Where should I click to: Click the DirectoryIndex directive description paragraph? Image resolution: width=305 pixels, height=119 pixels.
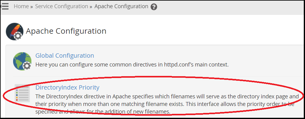click(x=167, y=104)
